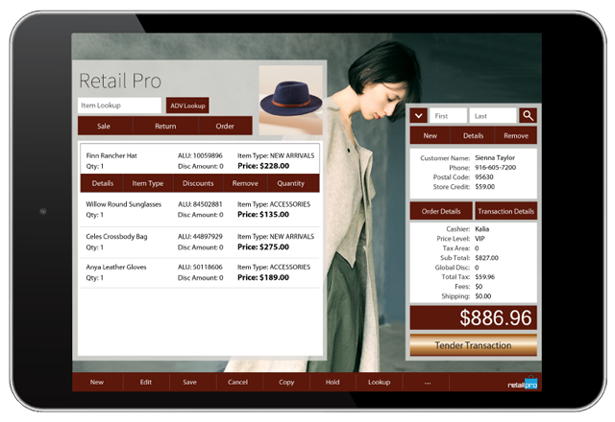
Task: Click the Price: $275.00 text
Action: [263, 247]
